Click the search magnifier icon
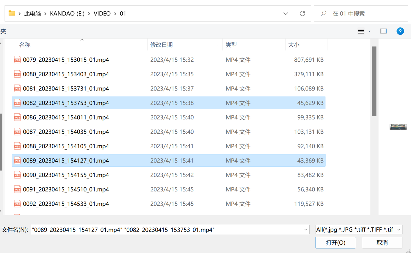The image size is (411, 253). point(323,13)
